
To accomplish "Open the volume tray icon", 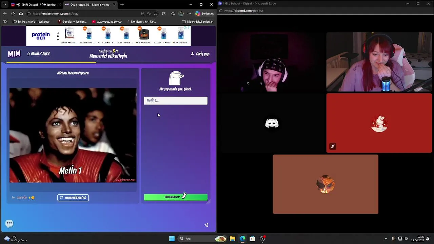I will pos(406,239).
